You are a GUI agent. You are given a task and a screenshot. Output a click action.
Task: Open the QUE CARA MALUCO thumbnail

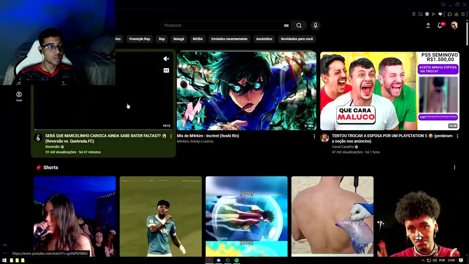[390, 91]
